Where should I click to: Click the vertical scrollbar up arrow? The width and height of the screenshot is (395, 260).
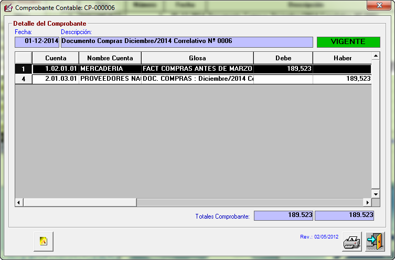(376, 56)
